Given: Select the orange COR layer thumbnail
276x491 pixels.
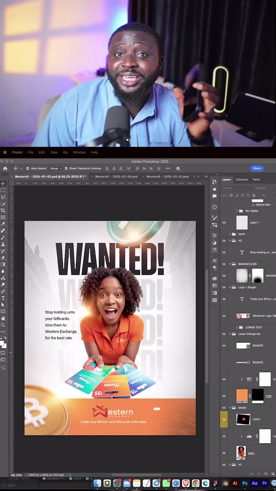Looking at the screenshot, I should pyautogui.click(x=242, y=396).
